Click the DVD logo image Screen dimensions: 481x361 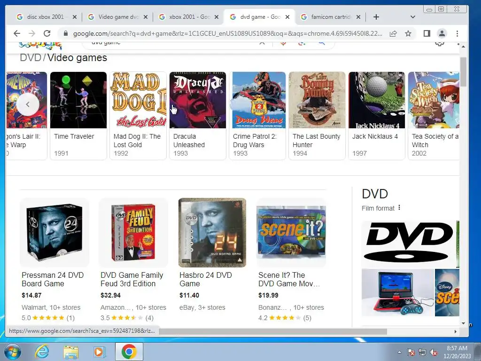click(408, 244)
